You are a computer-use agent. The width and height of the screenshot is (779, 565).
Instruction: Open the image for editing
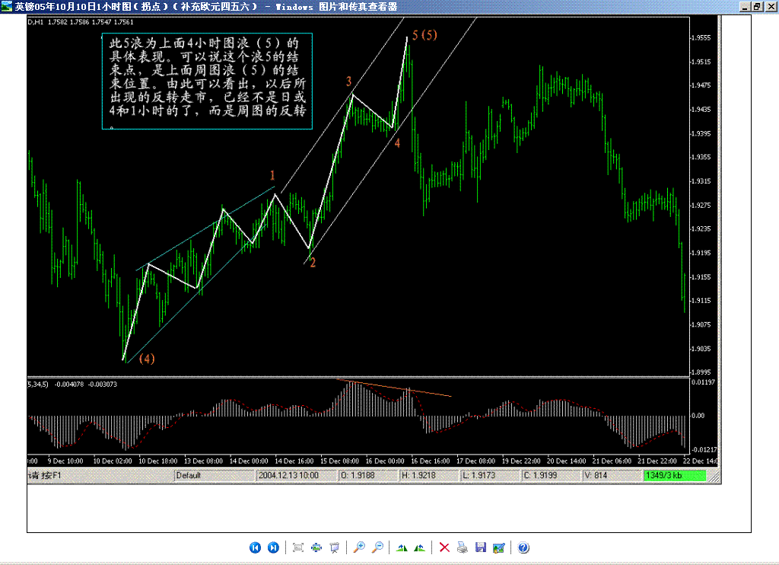pyautogui.click(x=499, y=547)
